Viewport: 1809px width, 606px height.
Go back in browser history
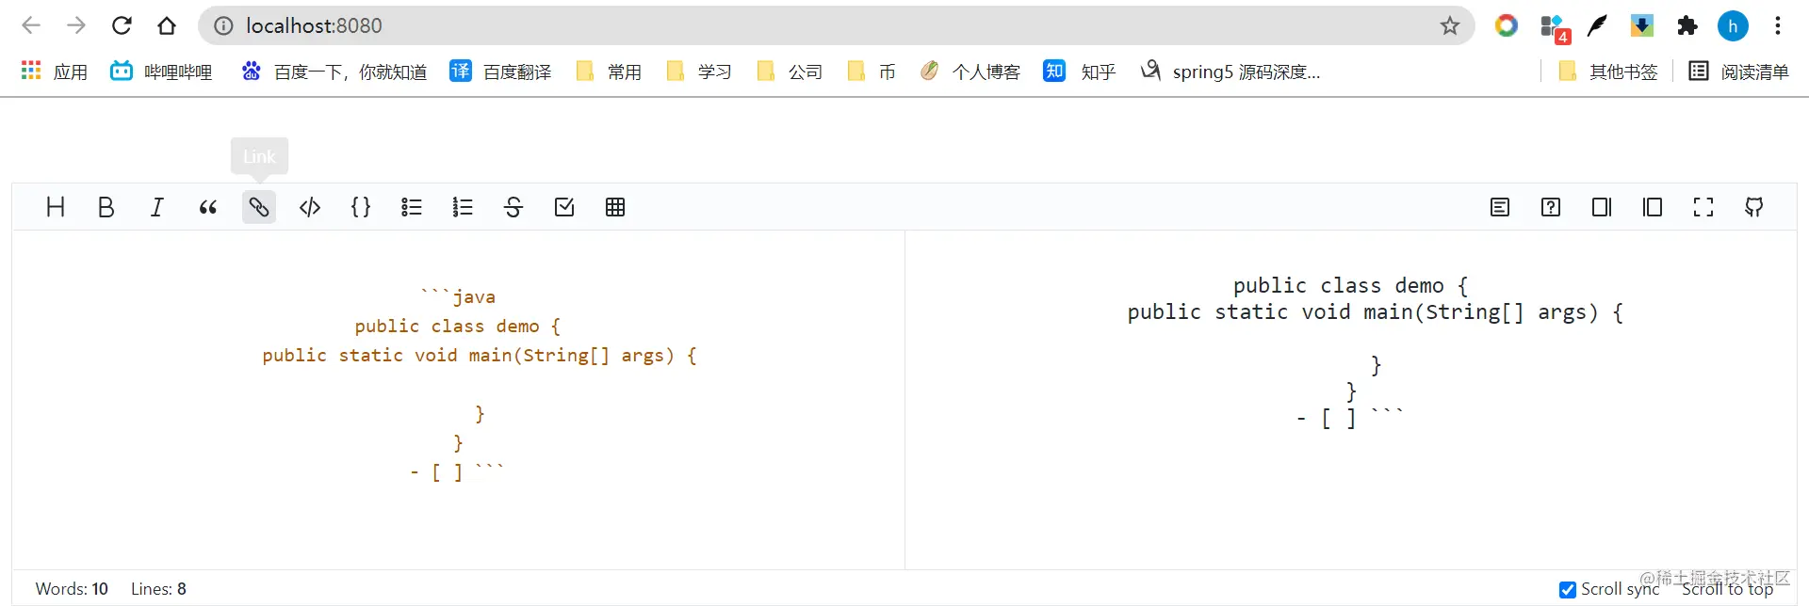coord(31,25)
